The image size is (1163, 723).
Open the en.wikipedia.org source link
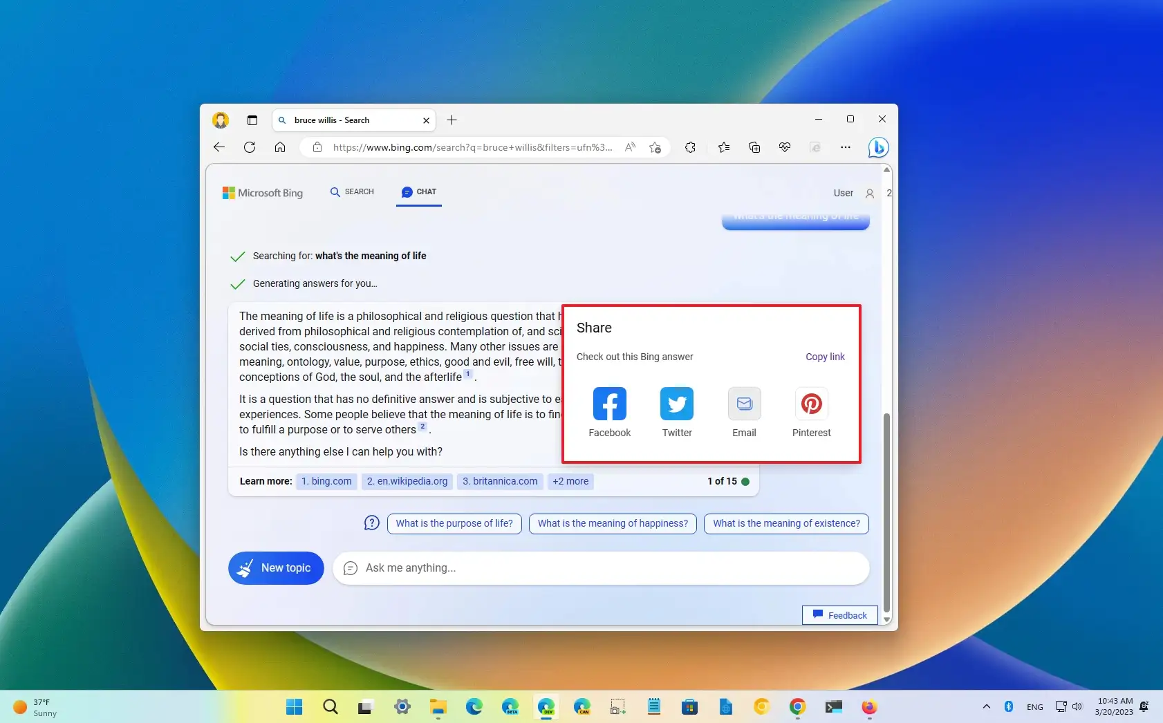pos(407,482)
